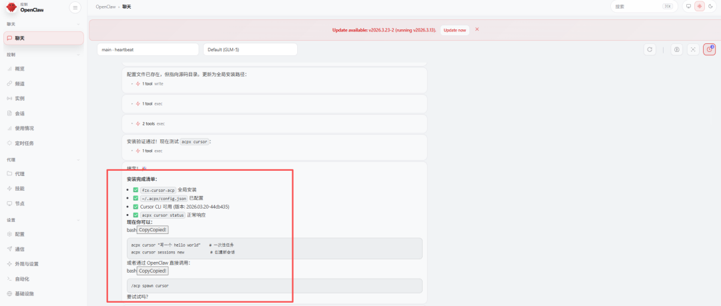Click the 'acpx cursor status' inline code
The height and width of the screenshot is (306, 721).
(x=164, y=215)
